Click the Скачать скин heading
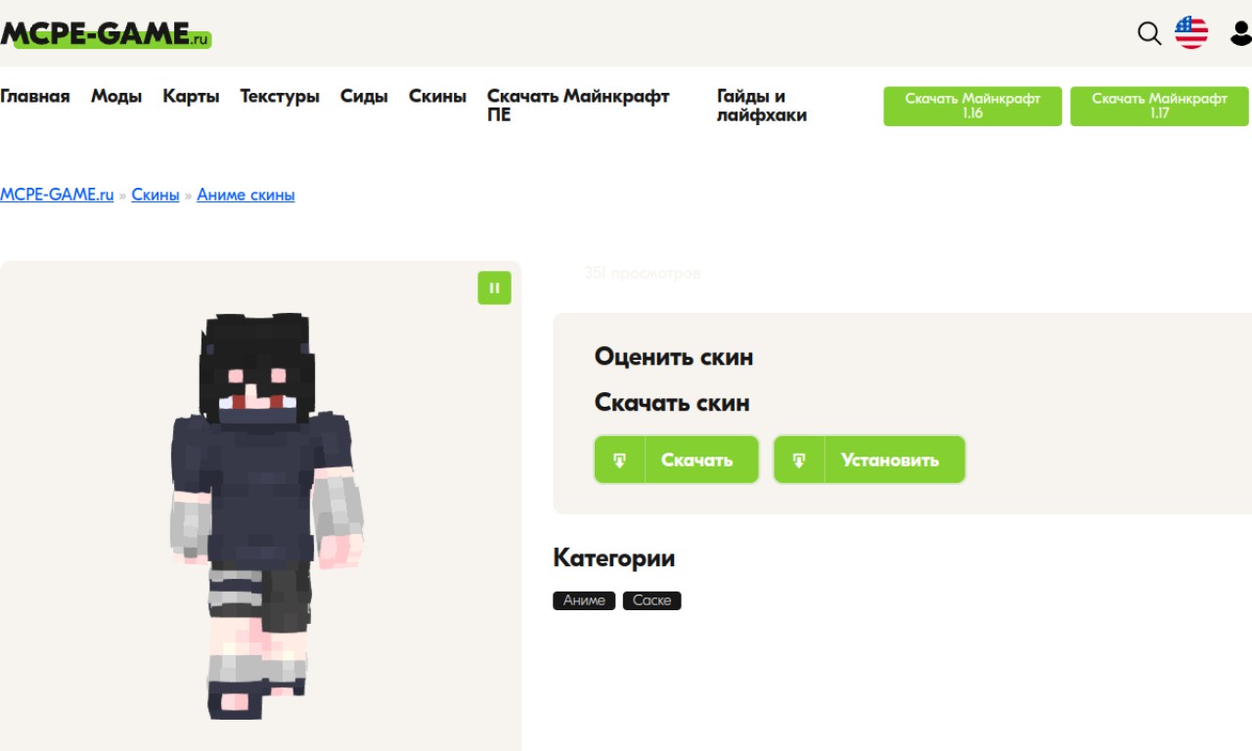The width and height of the screenshot is (1252, 751). coord(672,403)
